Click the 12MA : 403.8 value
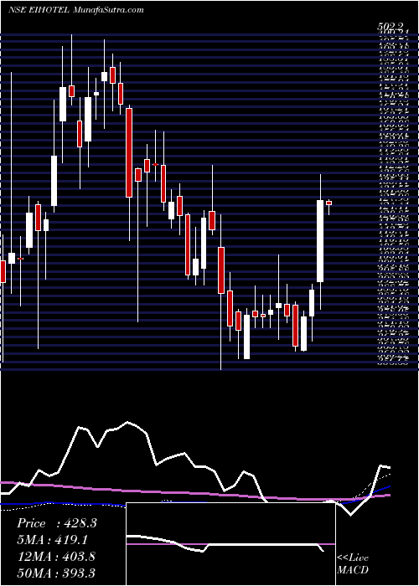 [56, 557]
